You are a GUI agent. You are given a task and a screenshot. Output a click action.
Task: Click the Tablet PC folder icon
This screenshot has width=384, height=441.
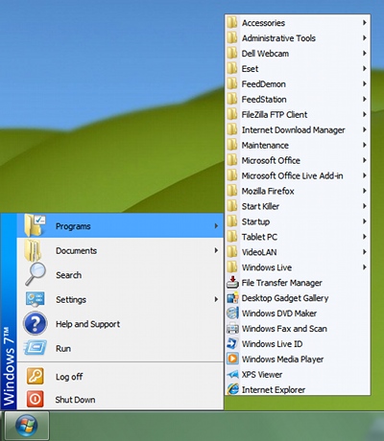pos(232,237)
